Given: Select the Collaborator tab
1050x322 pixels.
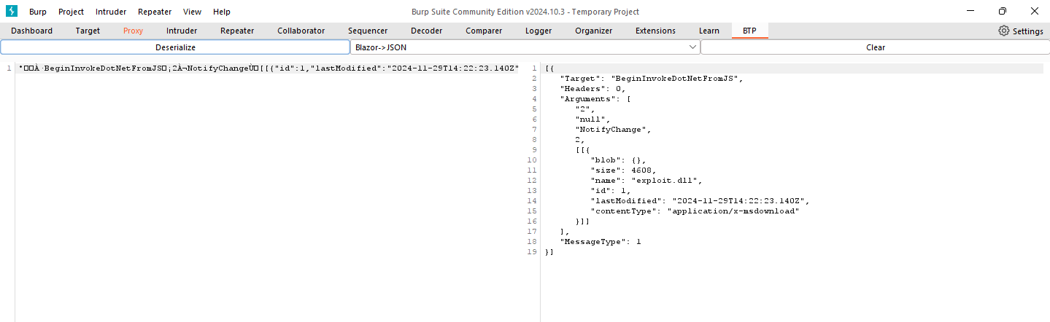Looking at the screenshot, I should 301,31.
